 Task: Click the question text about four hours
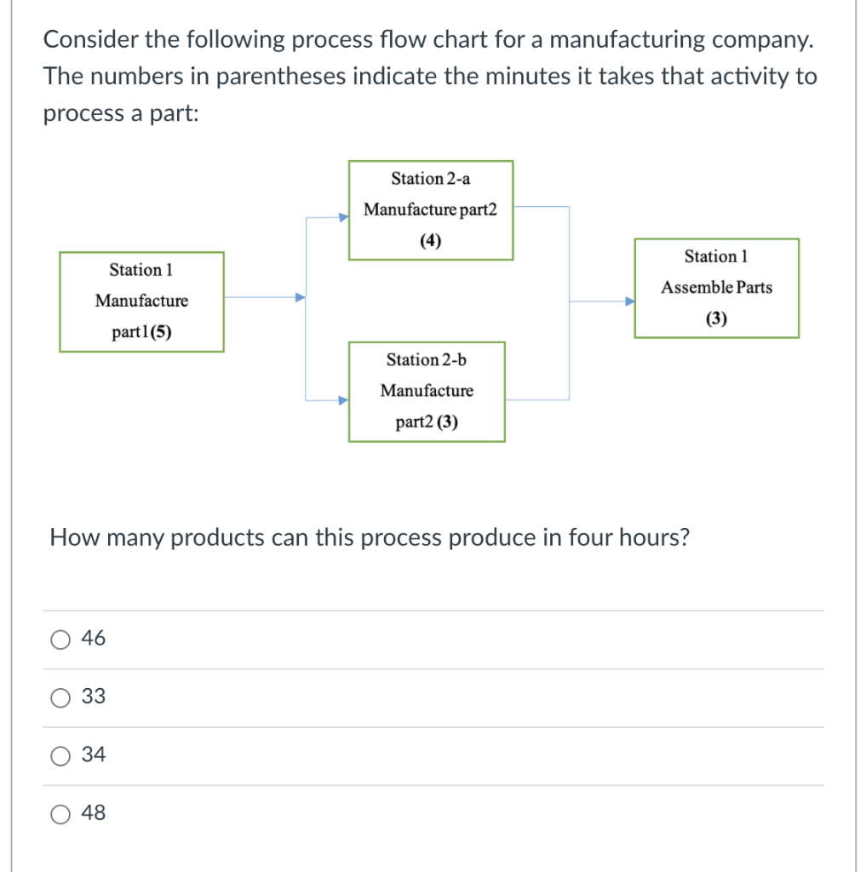point(370,537)
